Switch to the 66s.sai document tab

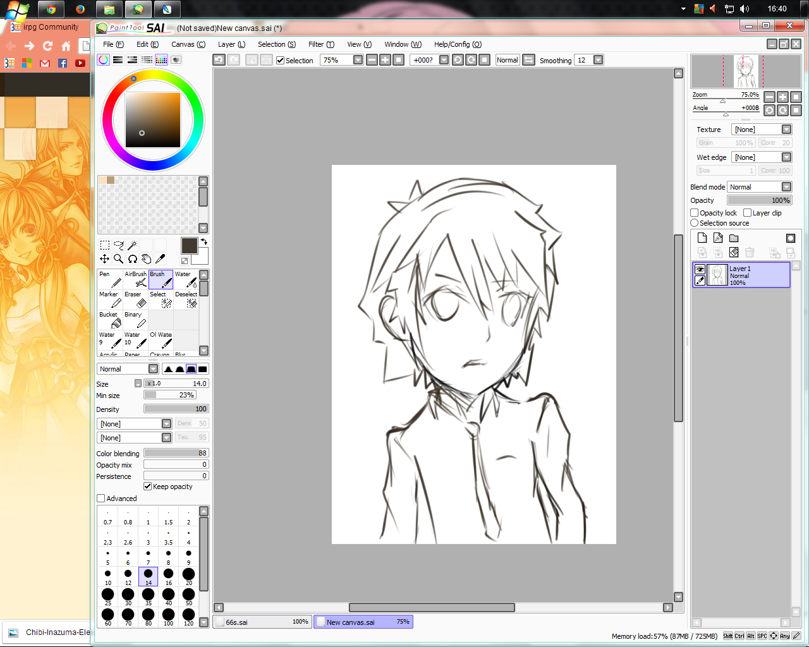click(x=263, y=622)
